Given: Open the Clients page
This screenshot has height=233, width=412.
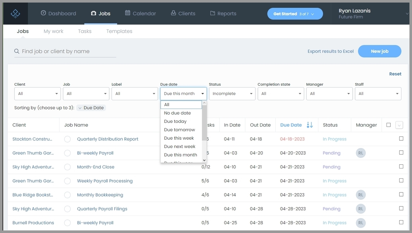Looking at the screenshot, I should click(183, 13).
